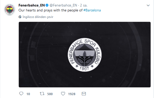154x98 pixels.
Task: Open the Fenerbahce_EN display name
Action: point(32,5)
